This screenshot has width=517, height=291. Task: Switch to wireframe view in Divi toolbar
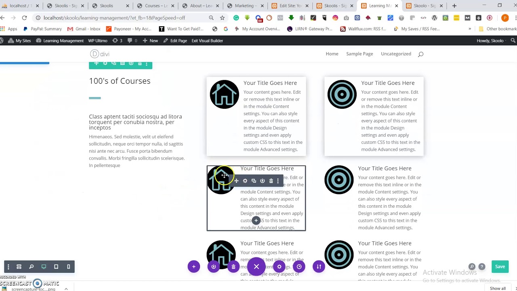click(x=19, y=267)
